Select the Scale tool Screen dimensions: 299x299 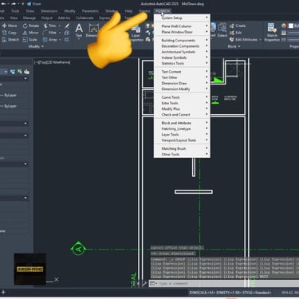(30, 40)
